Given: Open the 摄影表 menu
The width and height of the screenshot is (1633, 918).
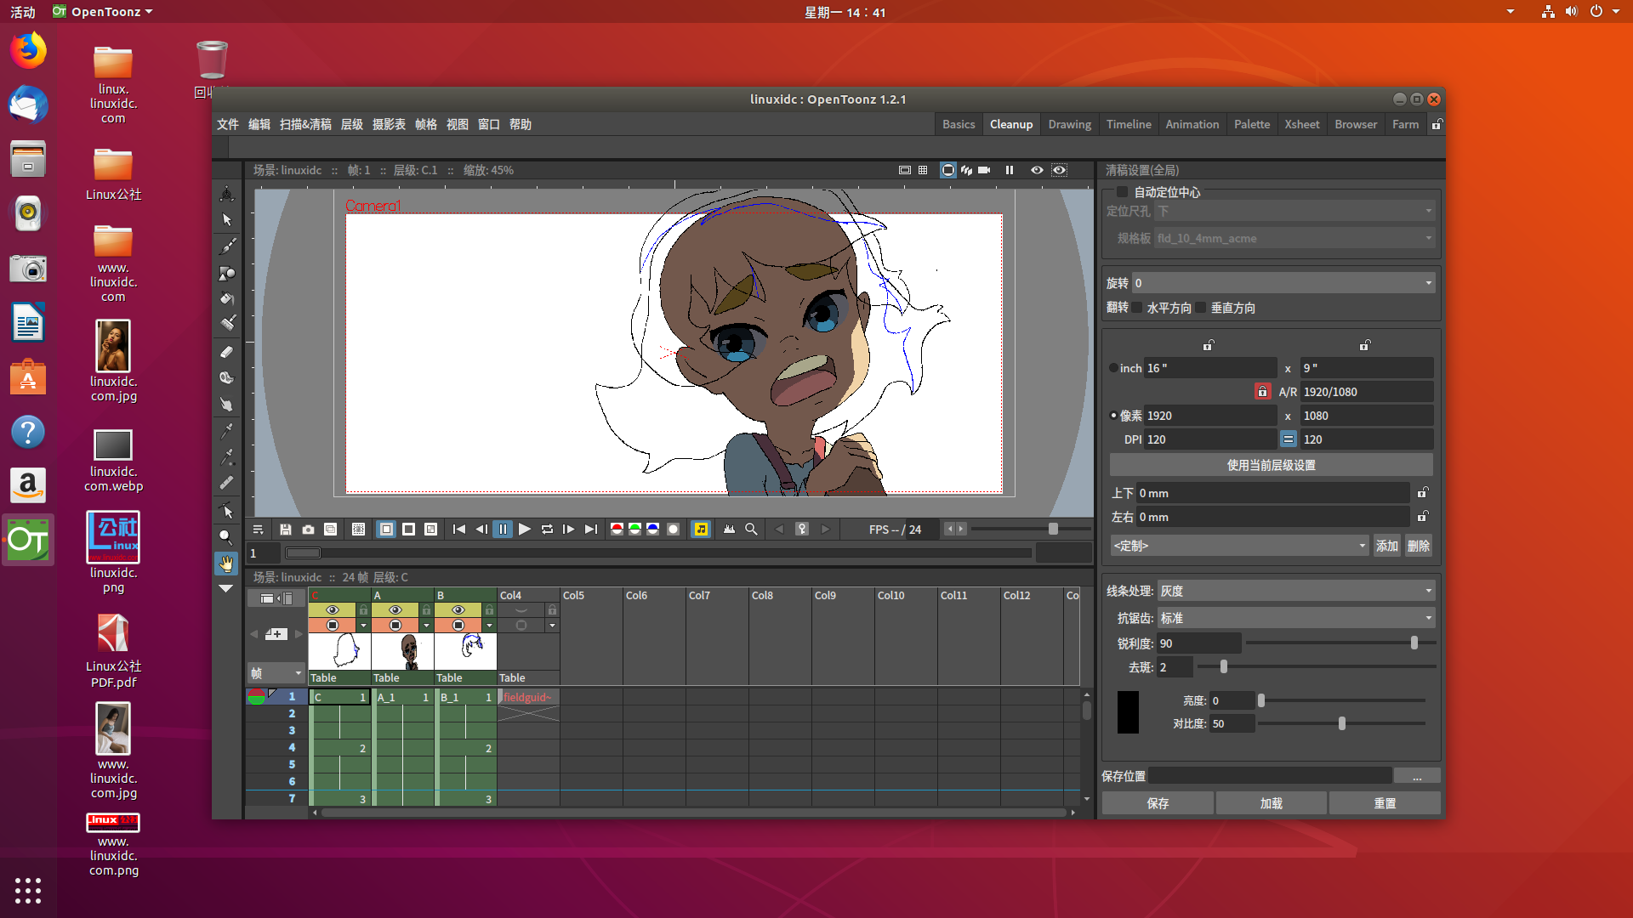Looking at the screenshot, I should tap(388, 124).
